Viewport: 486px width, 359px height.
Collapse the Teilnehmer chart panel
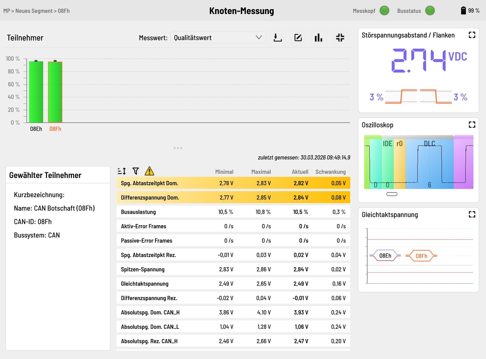pyautogui.click(x=340, y=38)
